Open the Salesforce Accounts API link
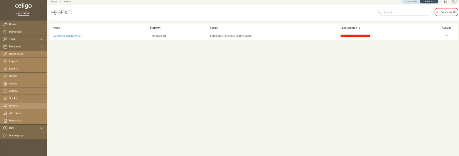The height and width of the screenshot is (156, 459). coord(67,36)
